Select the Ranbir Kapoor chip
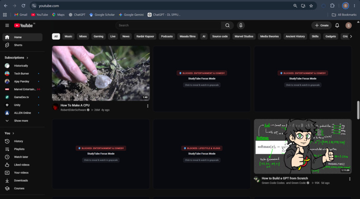360x199 pixels. (145, 36)
